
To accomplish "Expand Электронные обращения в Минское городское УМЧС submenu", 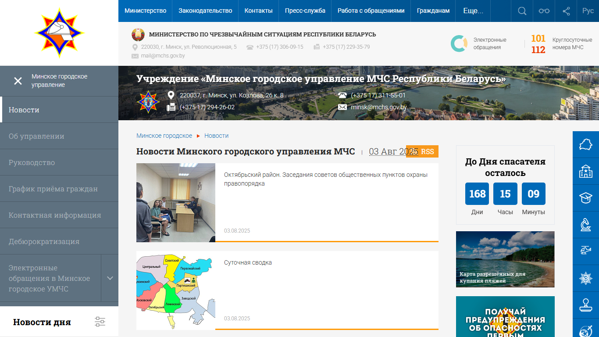I will point(110,278).
